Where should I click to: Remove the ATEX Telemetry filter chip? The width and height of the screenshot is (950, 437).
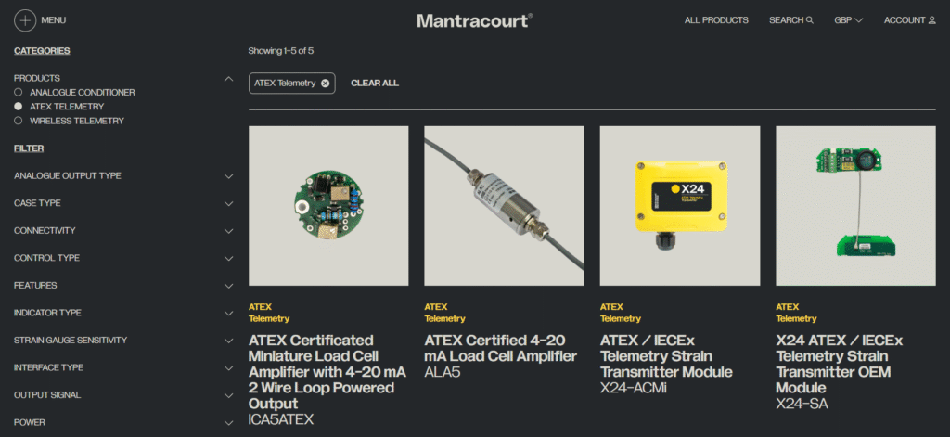click(325, 83)
